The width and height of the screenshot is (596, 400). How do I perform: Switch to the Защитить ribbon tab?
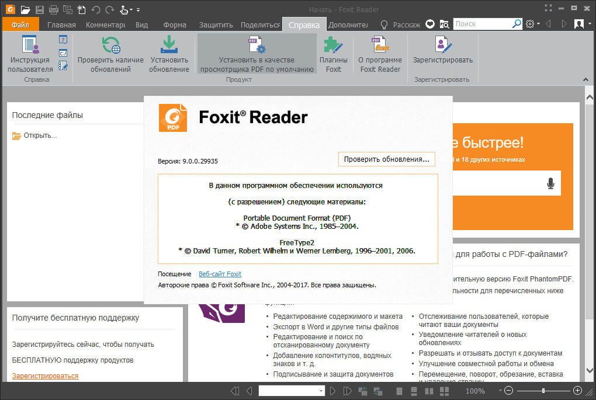tap(216, 25)
